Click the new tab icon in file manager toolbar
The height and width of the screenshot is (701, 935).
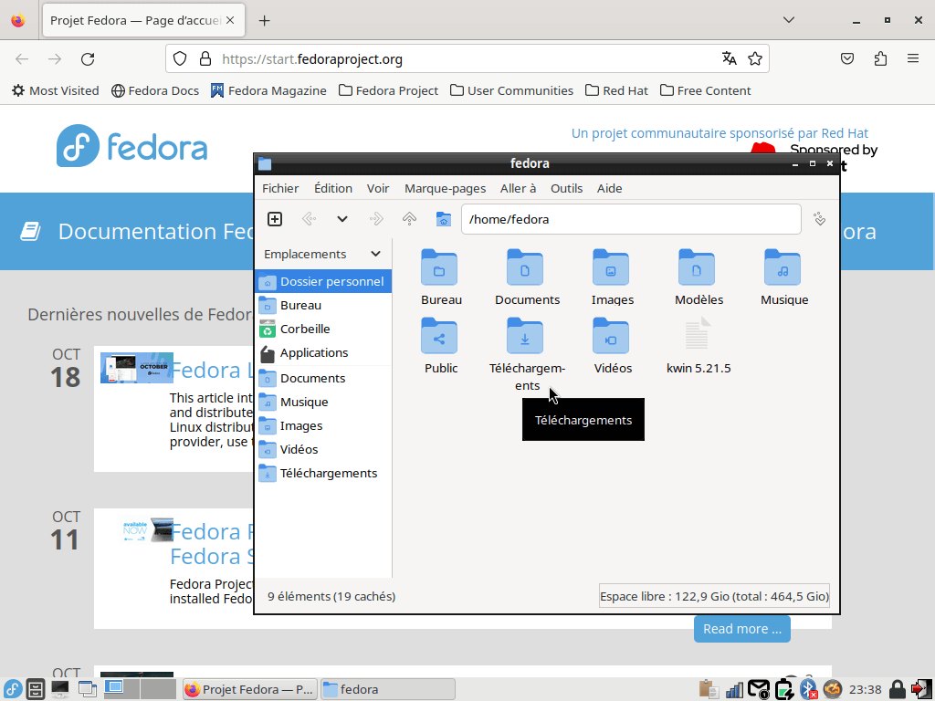(x=274, y=219)
